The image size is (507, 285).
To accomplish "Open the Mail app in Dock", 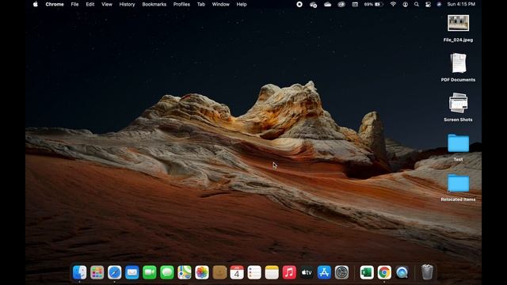I will [132, 272].
